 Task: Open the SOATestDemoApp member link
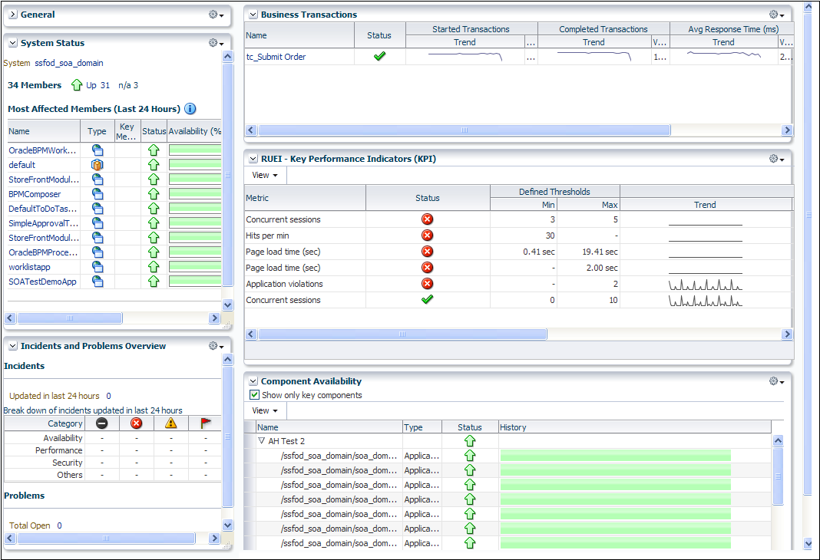click(42, 282)
